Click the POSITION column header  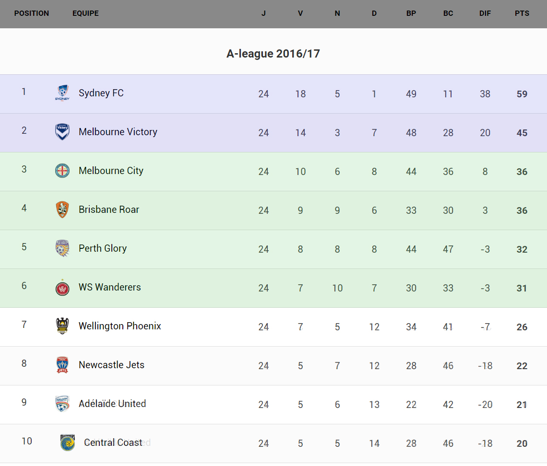tap(32, 13)
